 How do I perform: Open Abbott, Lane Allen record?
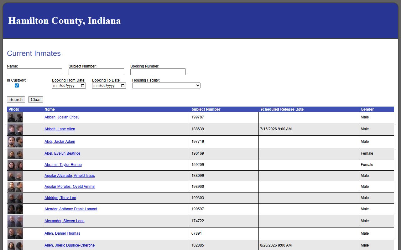tap(60, 129)
